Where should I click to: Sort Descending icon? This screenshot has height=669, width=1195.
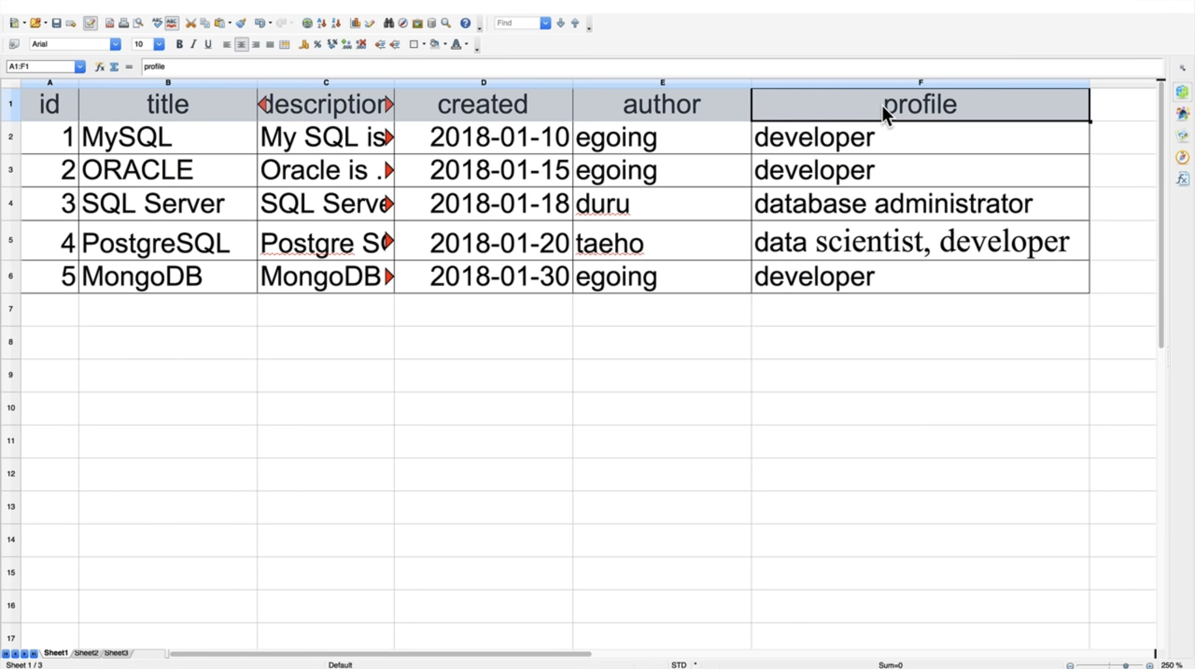point(336,23)
